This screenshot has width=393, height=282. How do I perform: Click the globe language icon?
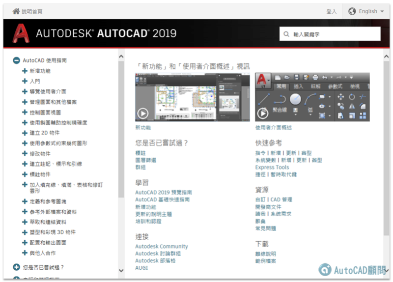(352, 11)
